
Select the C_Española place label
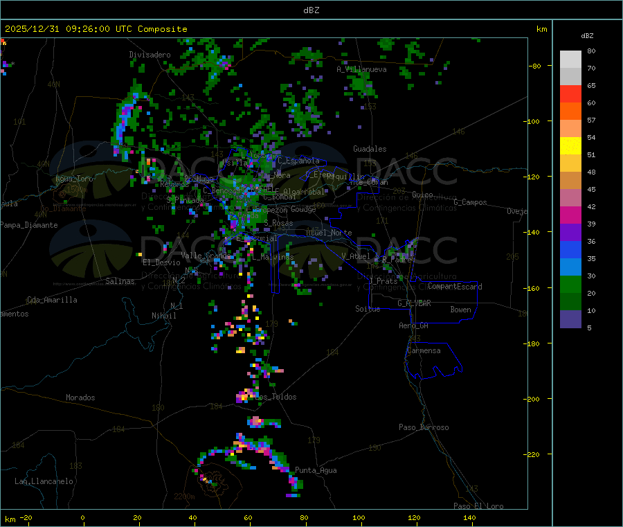298,161
